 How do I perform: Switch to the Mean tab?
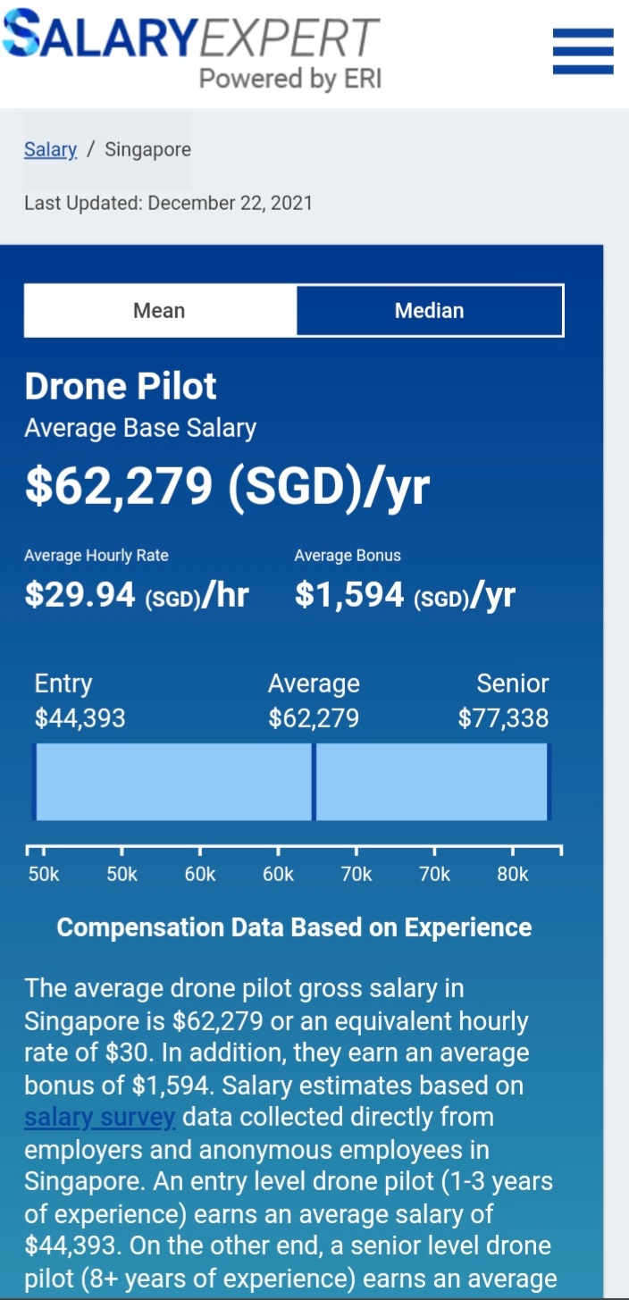pos(159,311)
